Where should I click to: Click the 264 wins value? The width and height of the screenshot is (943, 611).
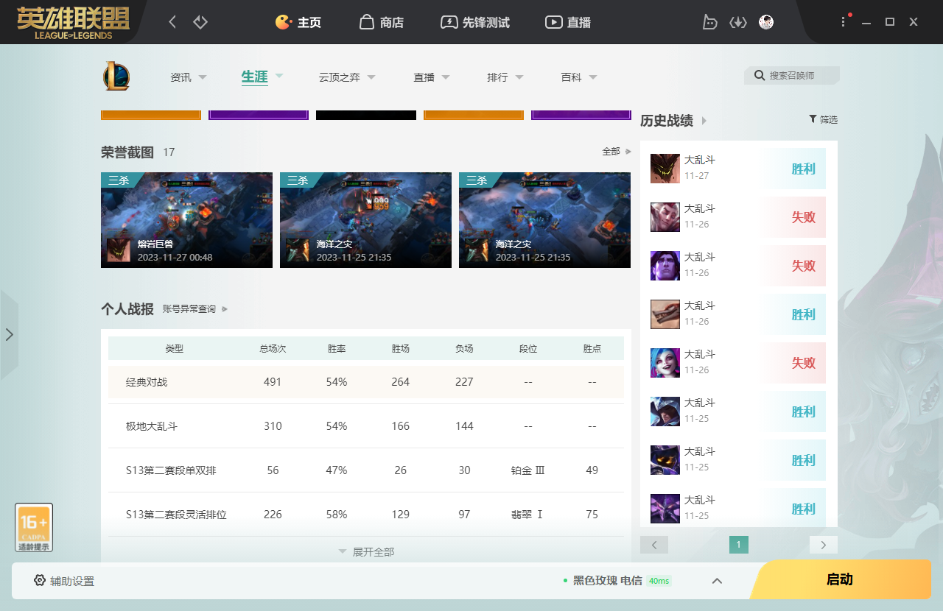tap(401, 382)
